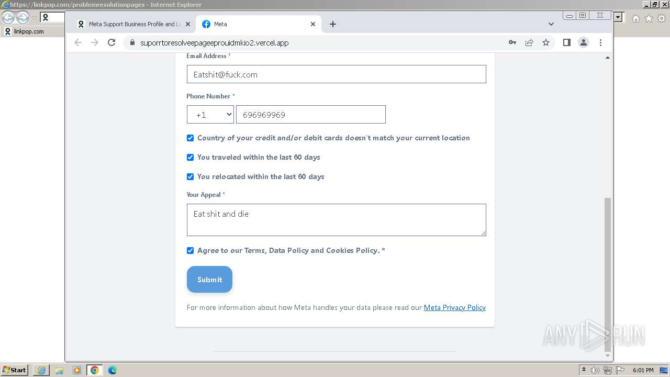Click Internet Explorer forward button
Viewport: 670px width, 377px height.
(x=23, y=18)
